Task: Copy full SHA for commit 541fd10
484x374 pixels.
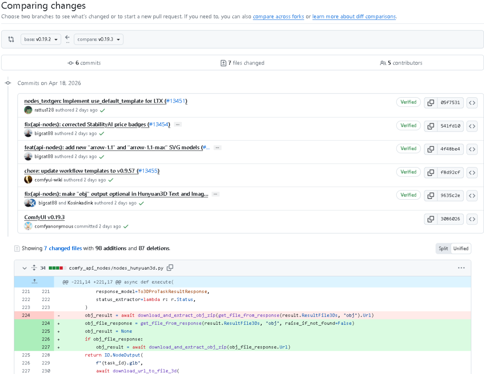Action: (431, 126)
